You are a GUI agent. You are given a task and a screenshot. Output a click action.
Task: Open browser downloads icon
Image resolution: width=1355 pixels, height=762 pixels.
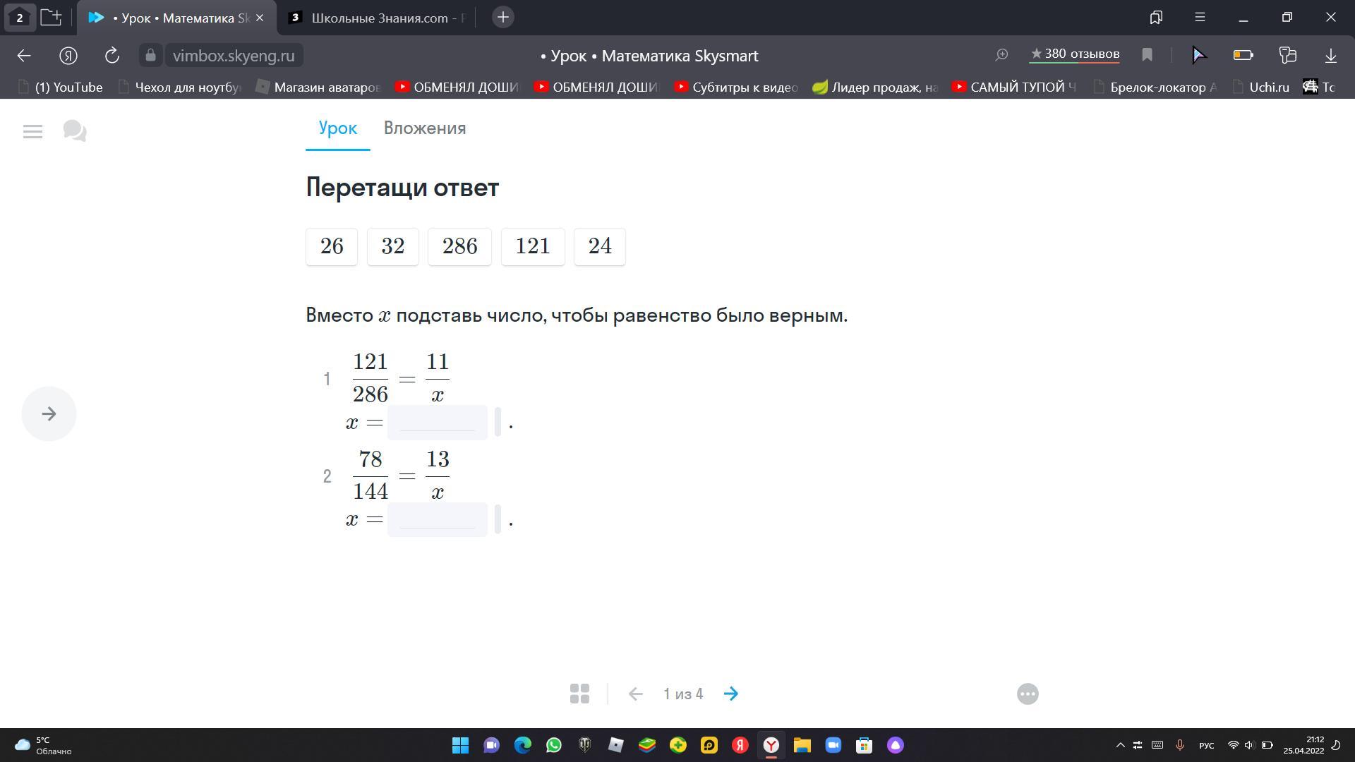pyautogui.click(x=1330, y=55)
